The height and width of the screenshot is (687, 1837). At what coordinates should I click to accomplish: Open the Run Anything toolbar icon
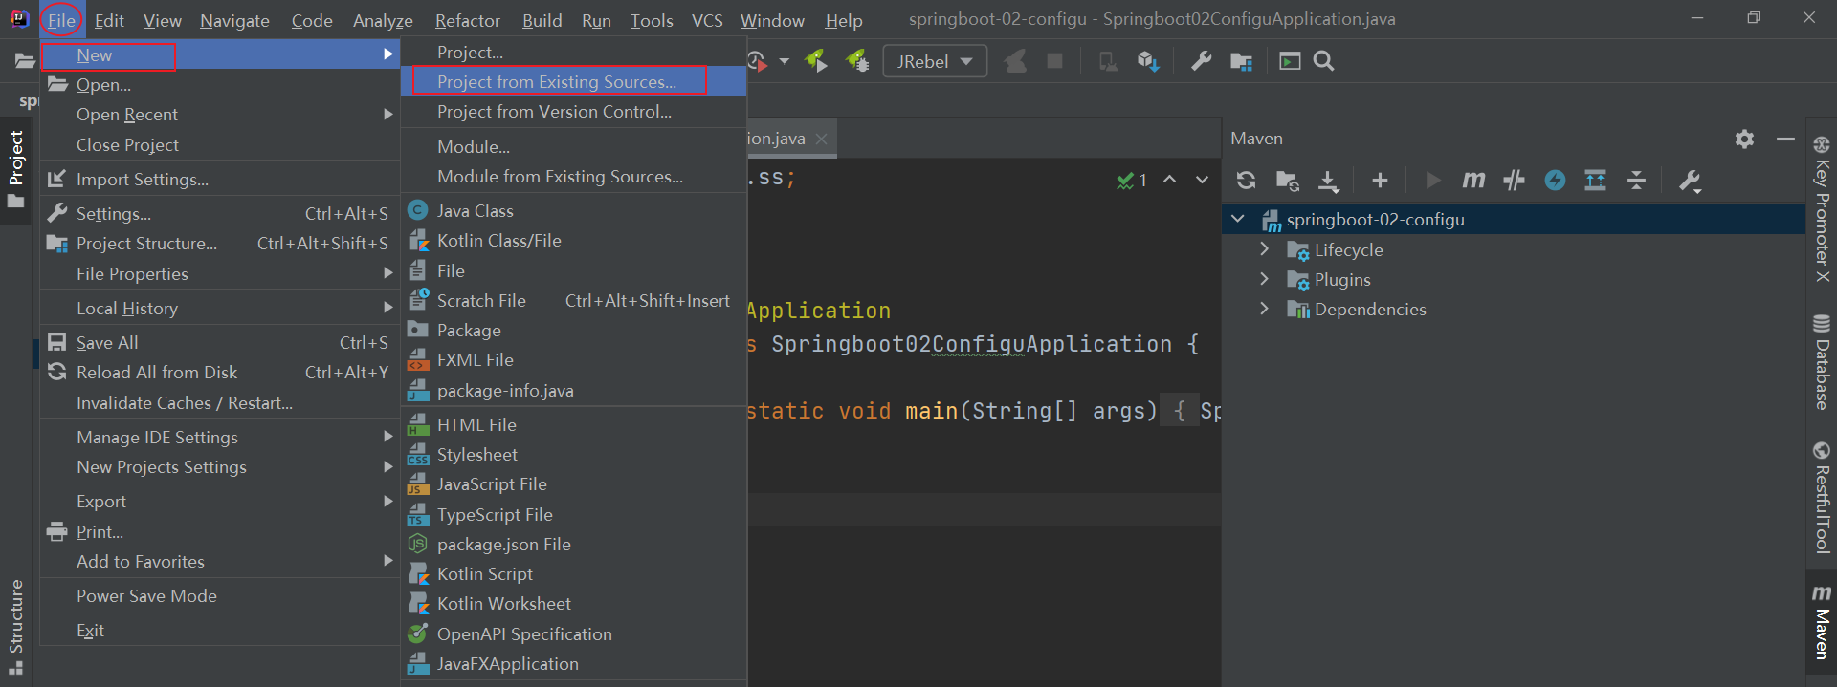1290,61
